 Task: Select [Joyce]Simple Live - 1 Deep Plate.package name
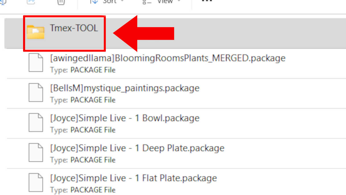click(137, 148)
